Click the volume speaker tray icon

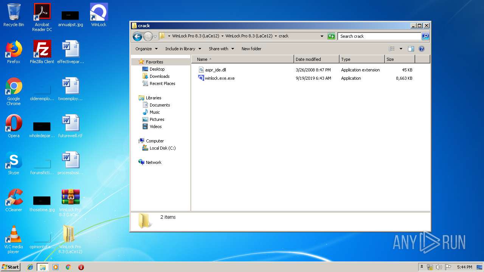pyautogui.click(x=439, y=267)
